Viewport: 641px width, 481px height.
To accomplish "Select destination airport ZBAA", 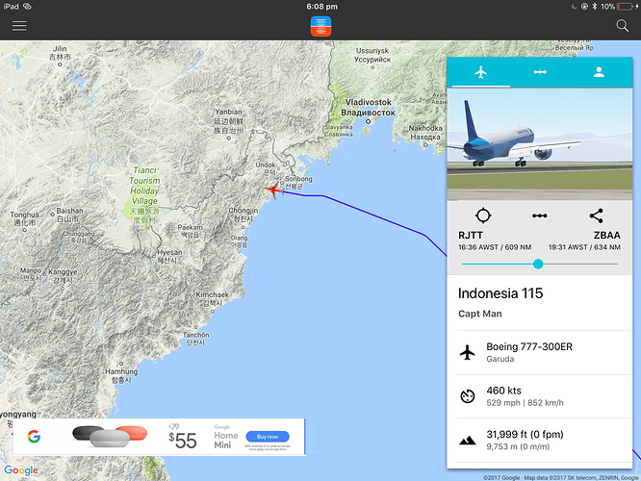I will (x=606, y=236).
